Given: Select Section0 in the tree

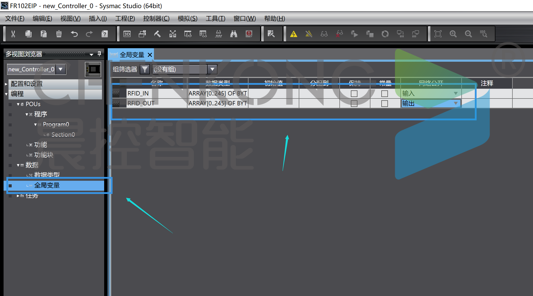Looking at the screenshot, I should 63,135.
